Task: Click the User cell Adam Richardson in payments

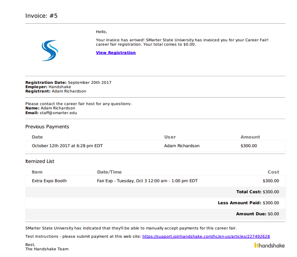Action: (x=182, y=146)
